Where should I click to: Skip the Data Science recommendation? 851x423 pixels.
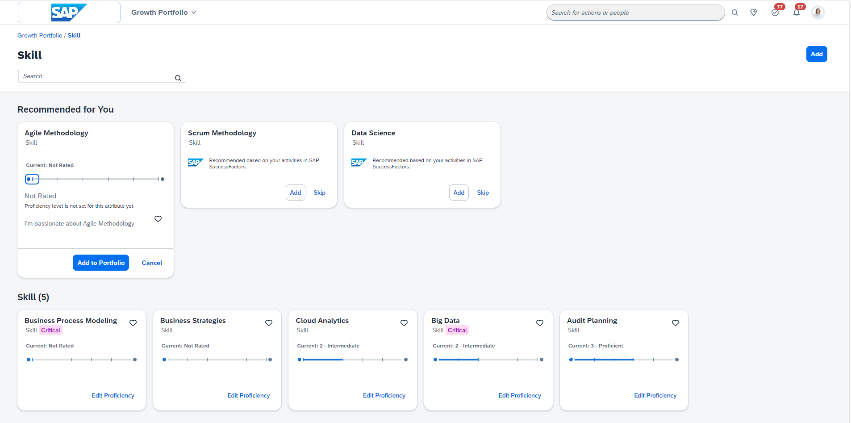pos(483,193)
